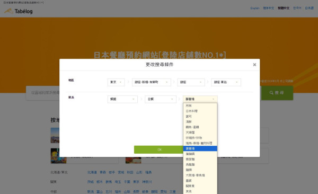This screenshot has width=318, height=194.
Task: Switch language to English
Action: pos(255,8)
